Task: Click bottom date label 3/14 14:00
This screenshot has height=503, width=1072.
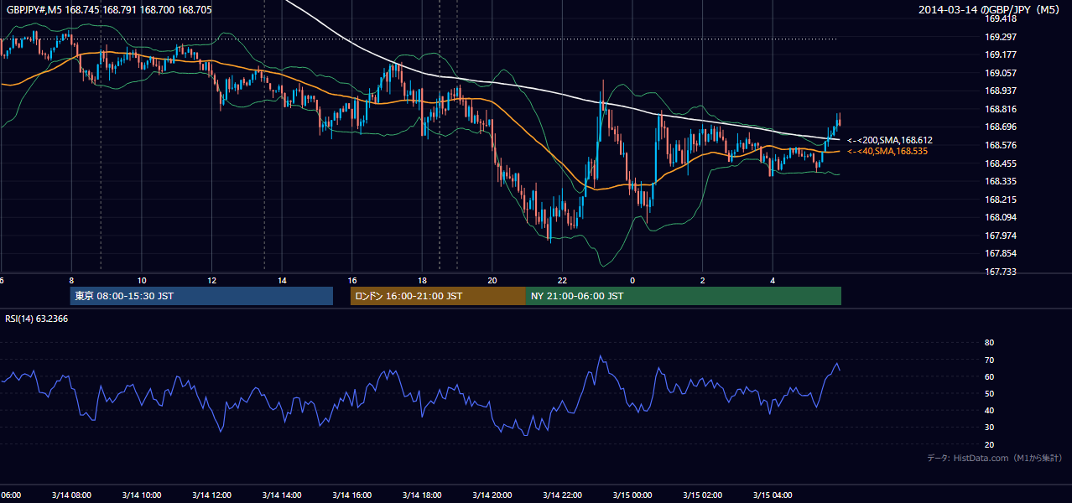Action: coord(281,495)
